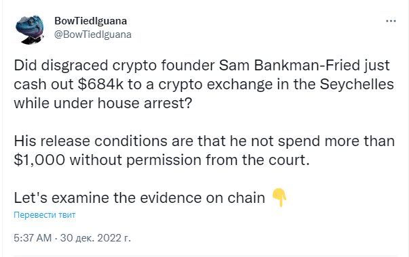409x257 pixels.
Task: Click the pointing-down hand emoji
Action: pyautogui.click(x=279, y=197)
